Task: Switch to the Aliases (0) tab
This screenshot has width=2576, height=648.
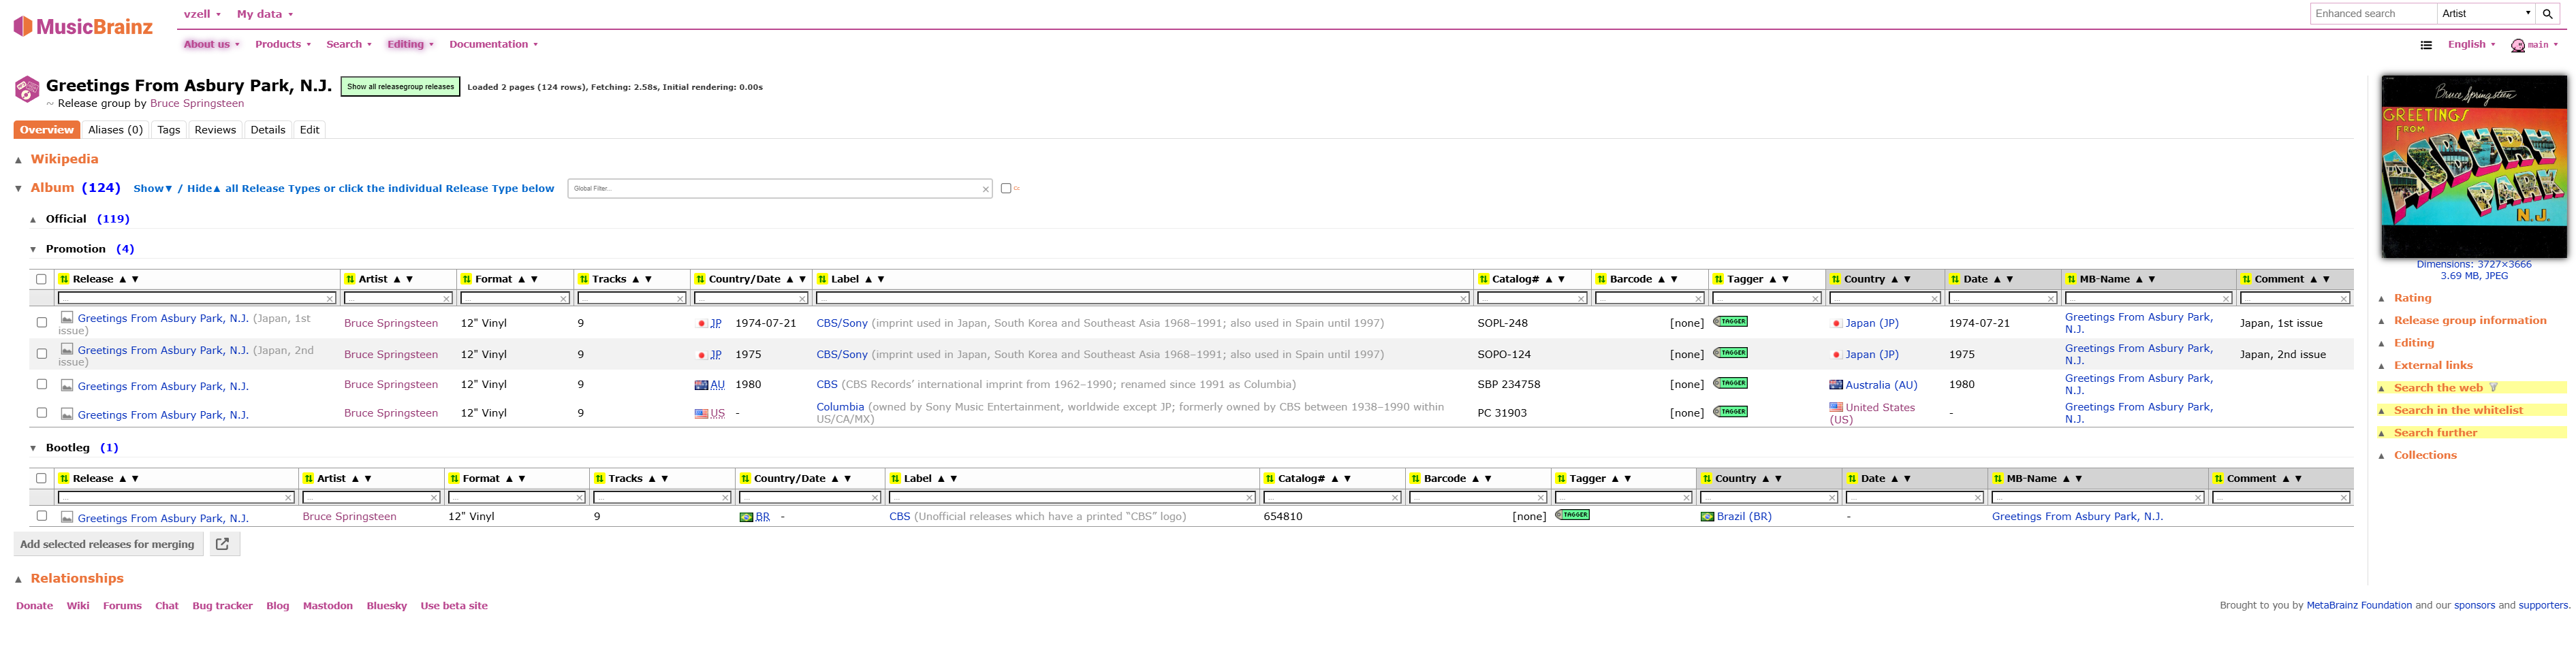Action: click(x=115, y=130)
